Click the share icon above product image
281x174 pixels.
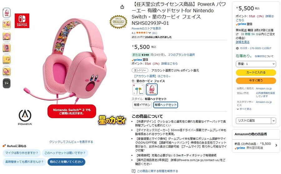[122, 7]
